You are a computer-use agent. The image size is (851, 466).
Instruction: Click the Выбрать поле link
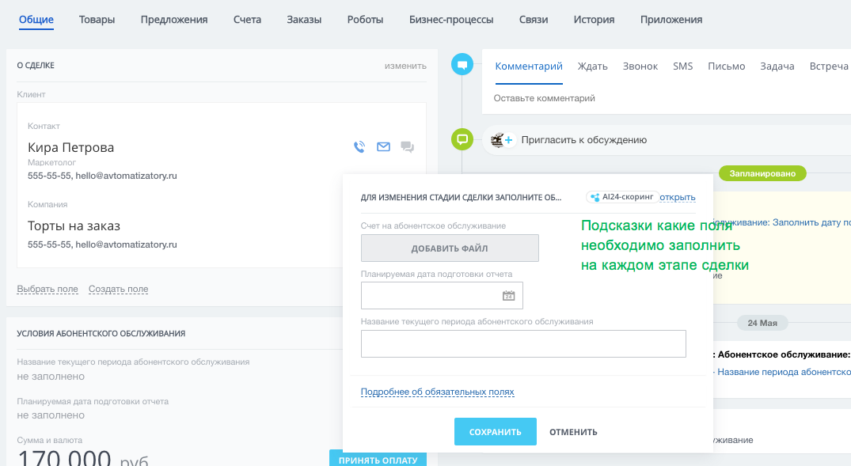click(47, 289)
